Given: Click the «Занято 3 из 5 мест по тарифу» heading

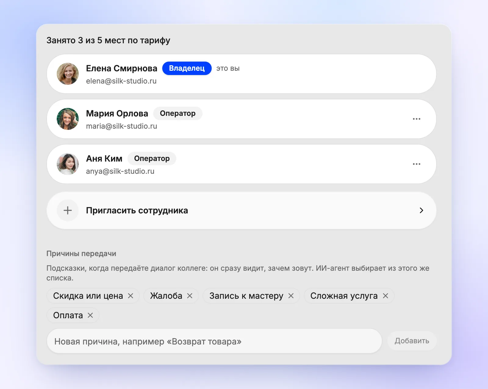Looking at the screenshot, I should [108, 41].
